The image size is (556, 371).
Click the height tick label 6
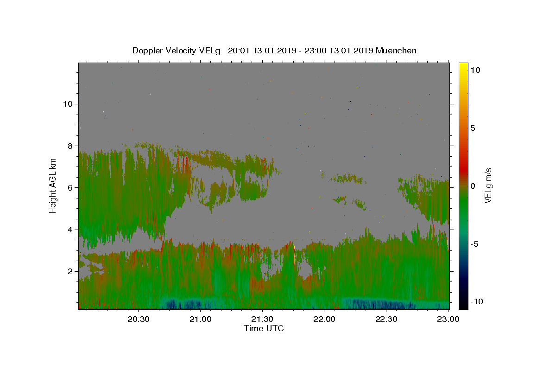(x=71, y=187)
